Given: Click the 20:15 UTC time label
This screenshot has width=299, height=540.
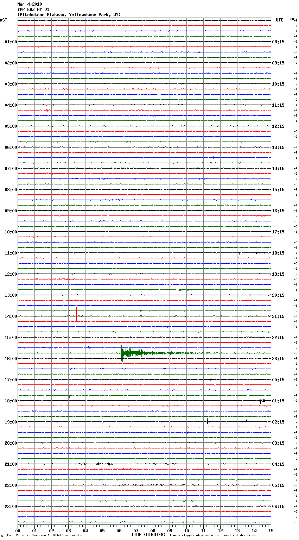Looking at the screenshot, I should (278, 295).
